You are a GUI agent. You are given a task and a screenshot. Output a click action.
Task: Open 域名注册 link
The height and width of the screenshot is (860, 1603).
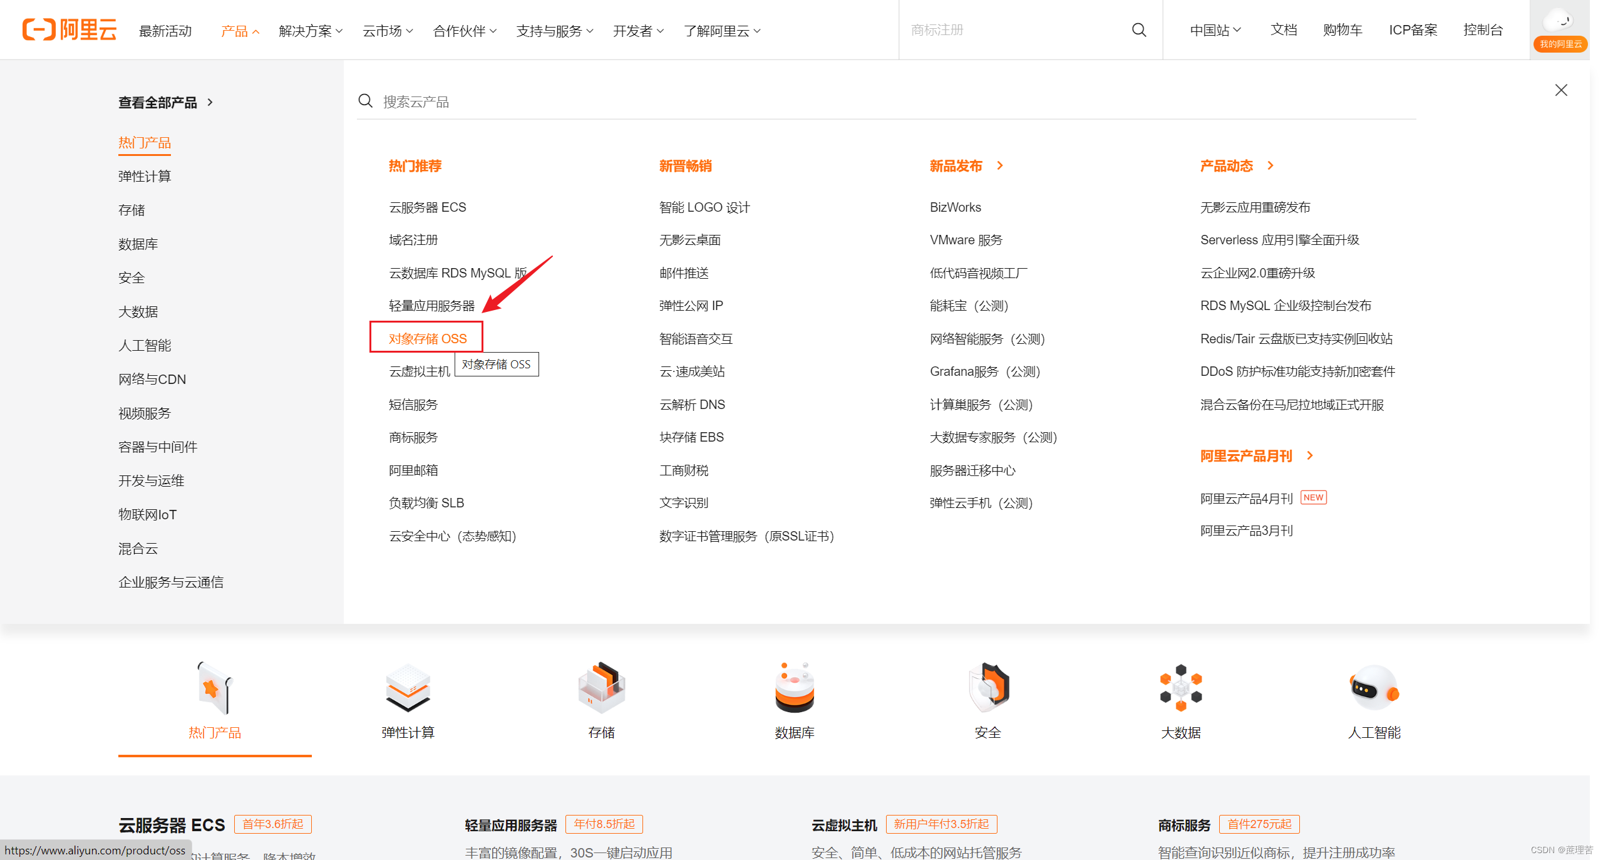coord(413,240)
